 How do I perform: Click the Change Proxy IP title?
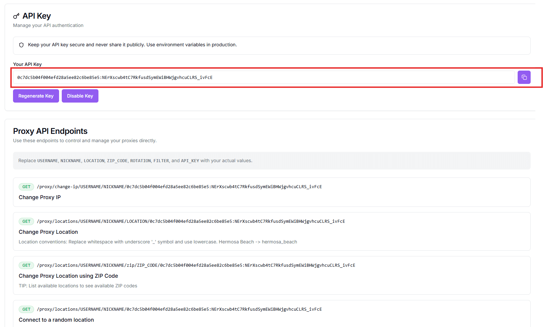click(40, 197)
